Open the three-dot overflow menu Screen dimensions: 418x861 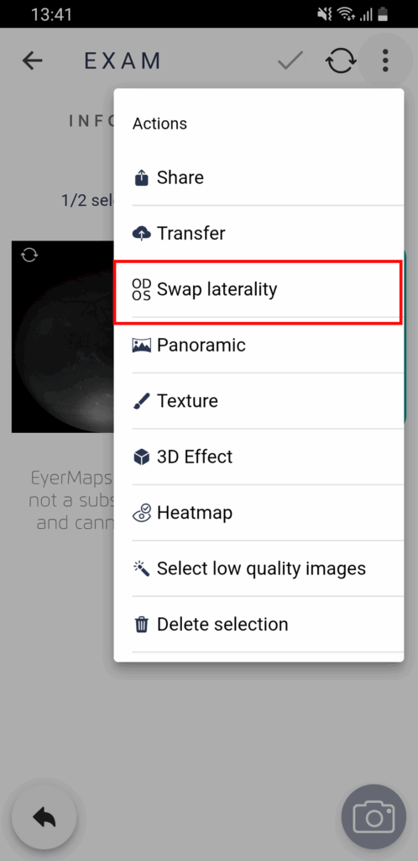click(x=385, y=61)
